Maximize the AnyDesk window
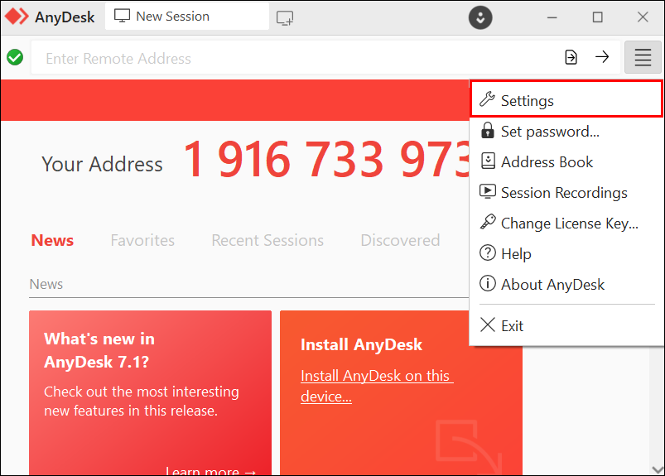 pos(598,17)
